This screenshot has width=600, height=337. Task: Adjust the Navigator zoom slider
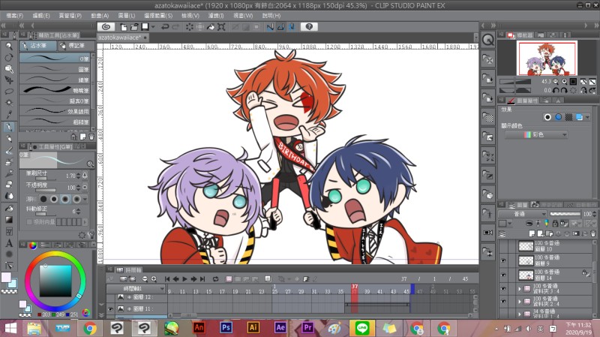tap(515, 82)
